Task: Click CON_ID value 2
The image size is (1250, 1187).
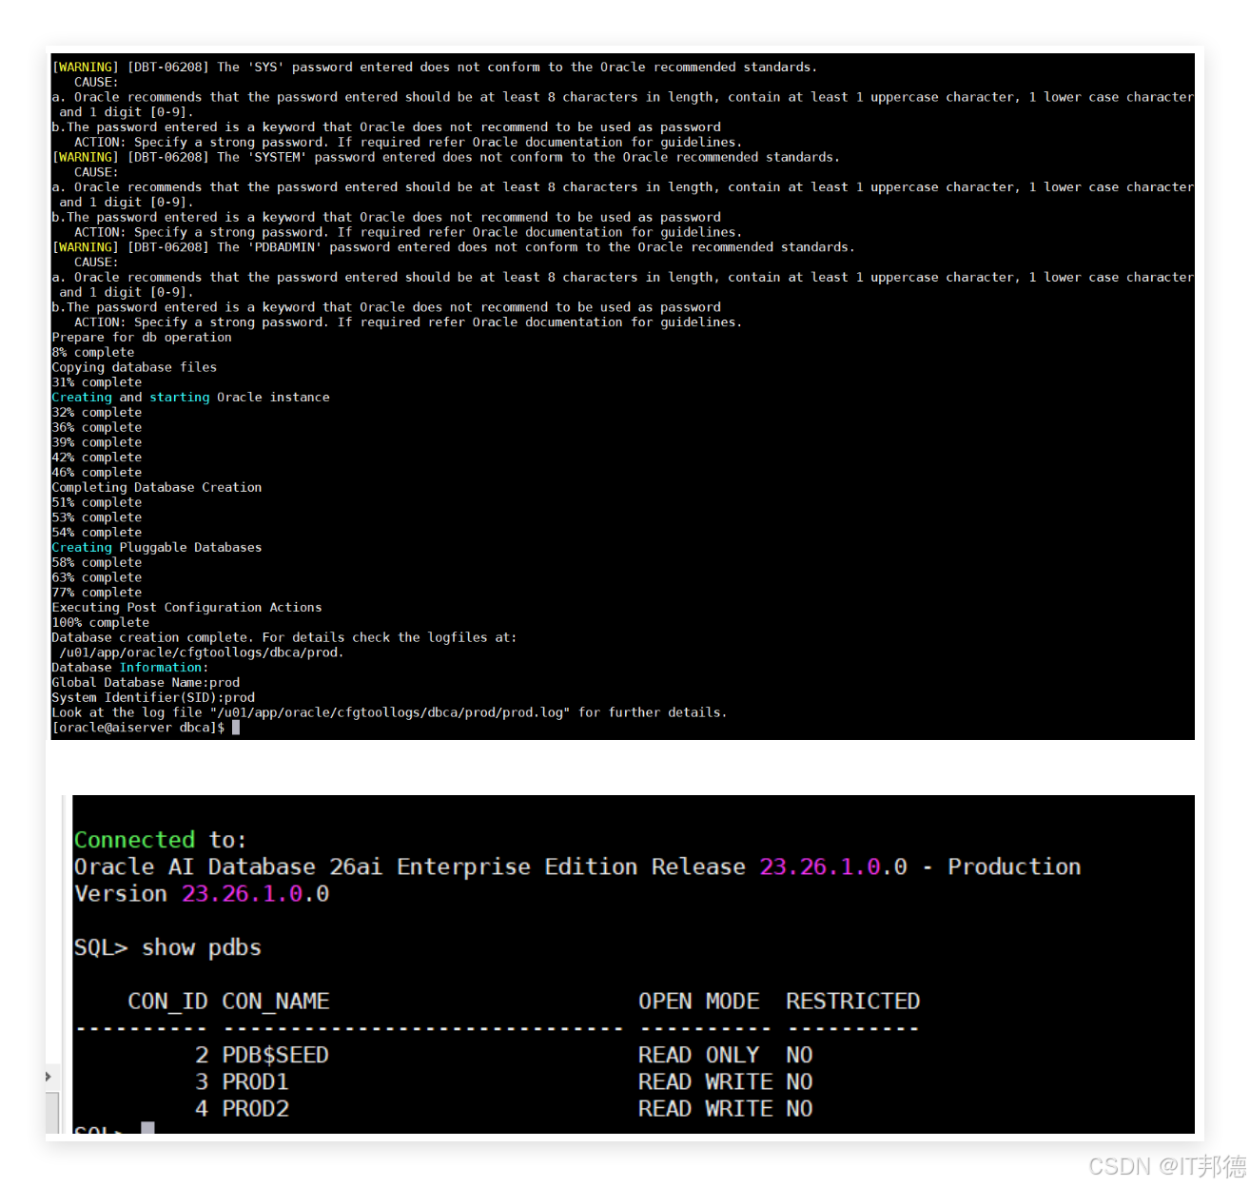Action: coord(202,1055)
